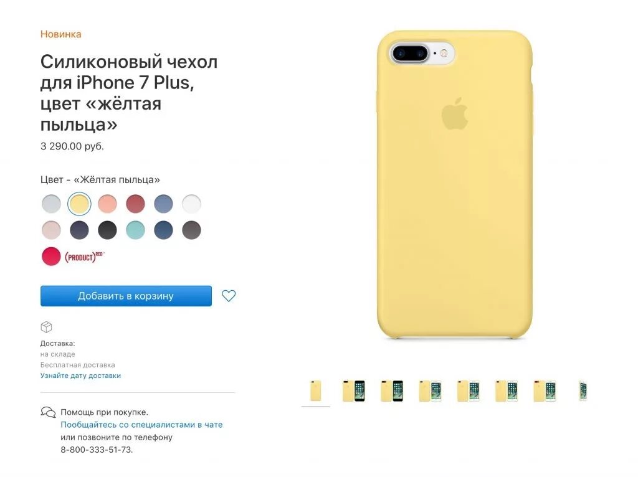Select the rose red color swatch
638x477 pixels.
tap(135, 204)
